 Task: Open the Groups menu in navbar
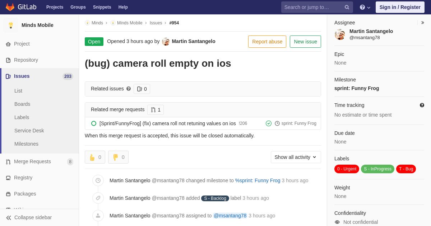click(78, 7)
